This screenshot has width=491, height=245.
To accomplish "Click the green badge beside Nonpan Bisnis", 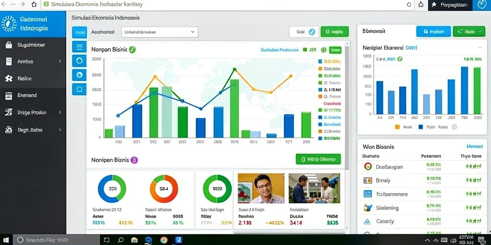I will point(132,49).
